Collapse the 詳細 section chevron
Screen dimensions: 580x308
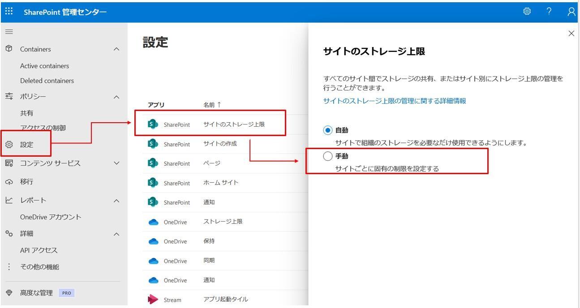pyautogui.click(x=116, y=234)
